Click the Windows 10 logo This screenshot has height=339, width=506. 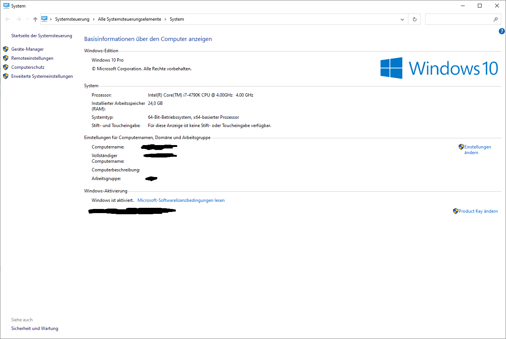[439, 68]
